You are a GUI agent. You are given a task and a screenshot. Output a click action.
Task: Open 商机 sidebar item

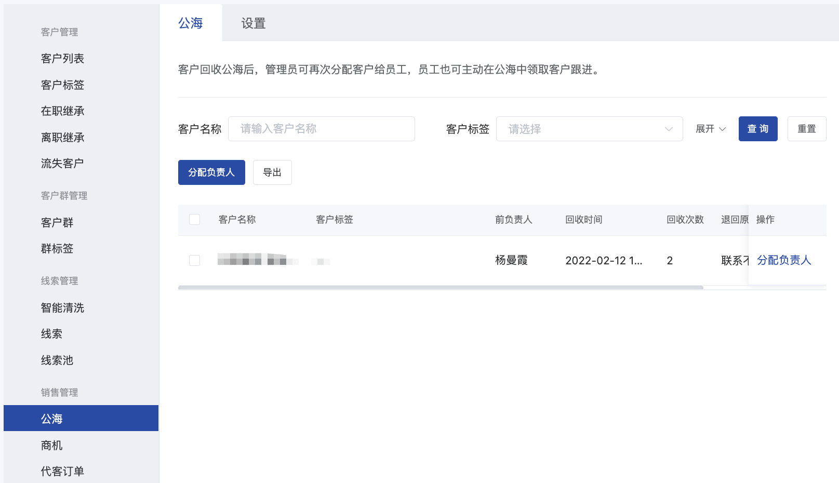point(51,446)
